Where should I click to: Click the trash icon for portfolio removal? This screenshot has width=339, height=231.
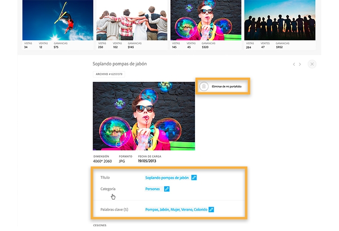click(x=204, y=87)
